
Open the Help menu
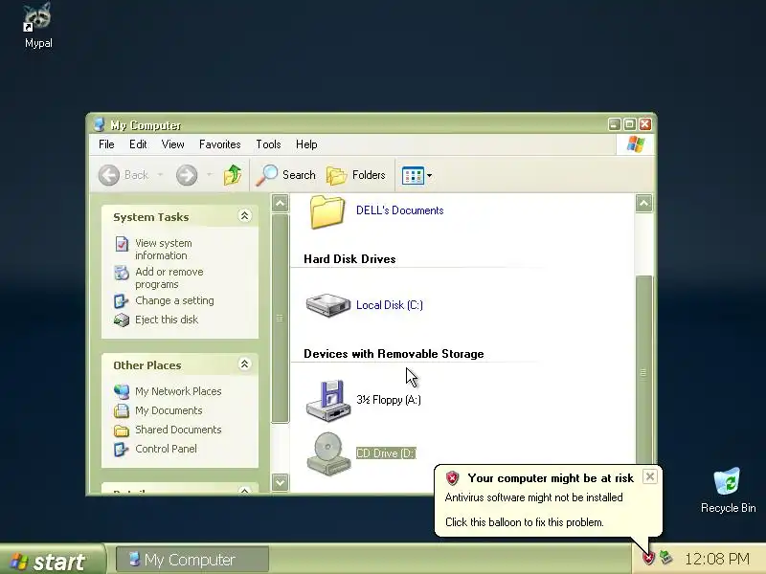click(306, 144)
